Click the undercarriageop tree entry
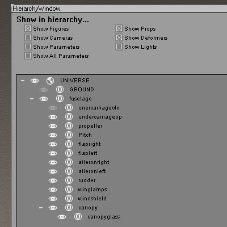The image size is (227, 227). tap(100, 117)
